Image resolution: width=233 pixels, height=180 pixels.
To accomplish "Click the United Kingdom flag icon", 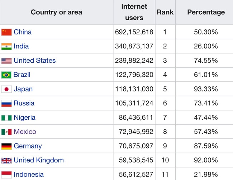I will pos(6,161).
